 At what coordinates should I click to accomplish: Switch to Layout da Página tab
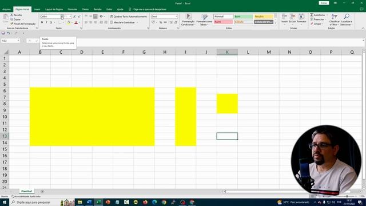point(54,9)
